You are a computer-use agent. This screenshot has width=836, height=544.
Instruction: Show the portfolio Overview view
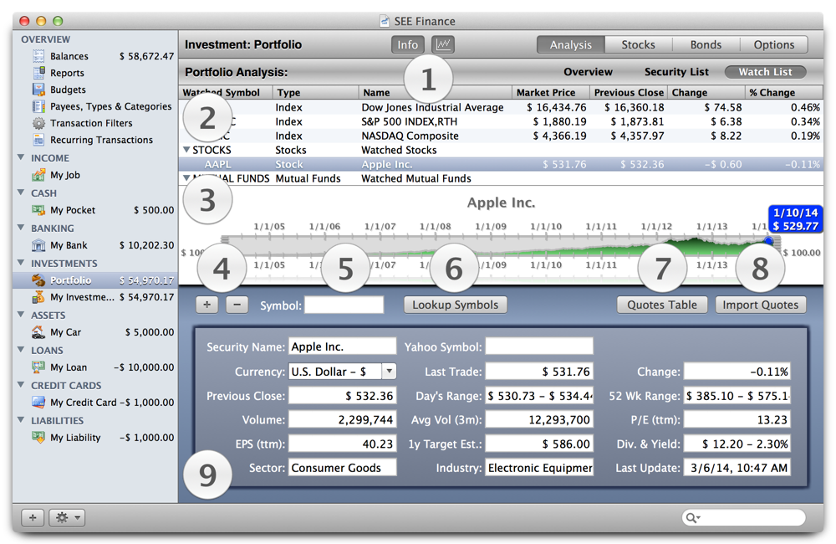[x=588, y=72]
